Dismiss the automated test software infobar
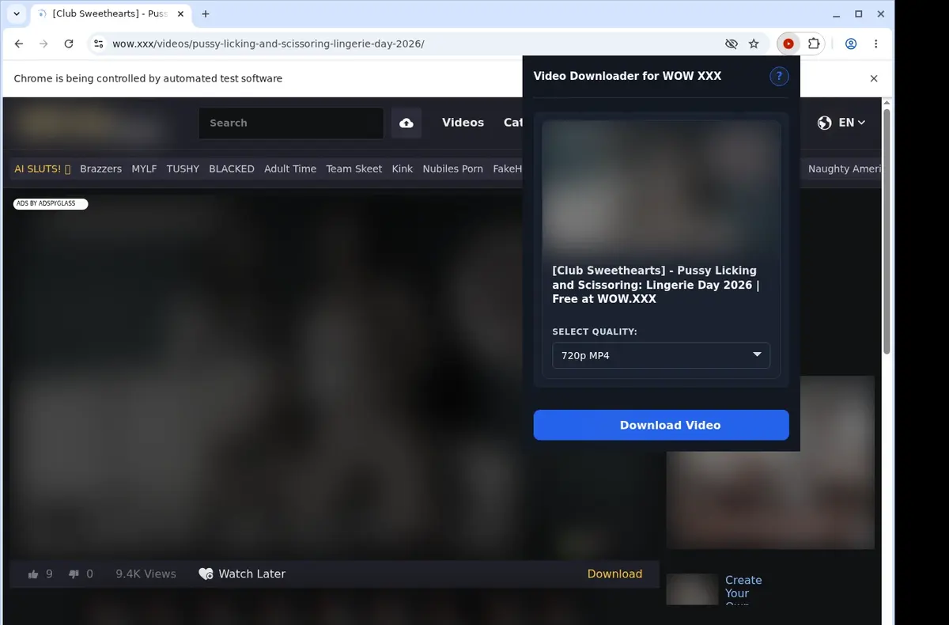 [x=874, y=78]
